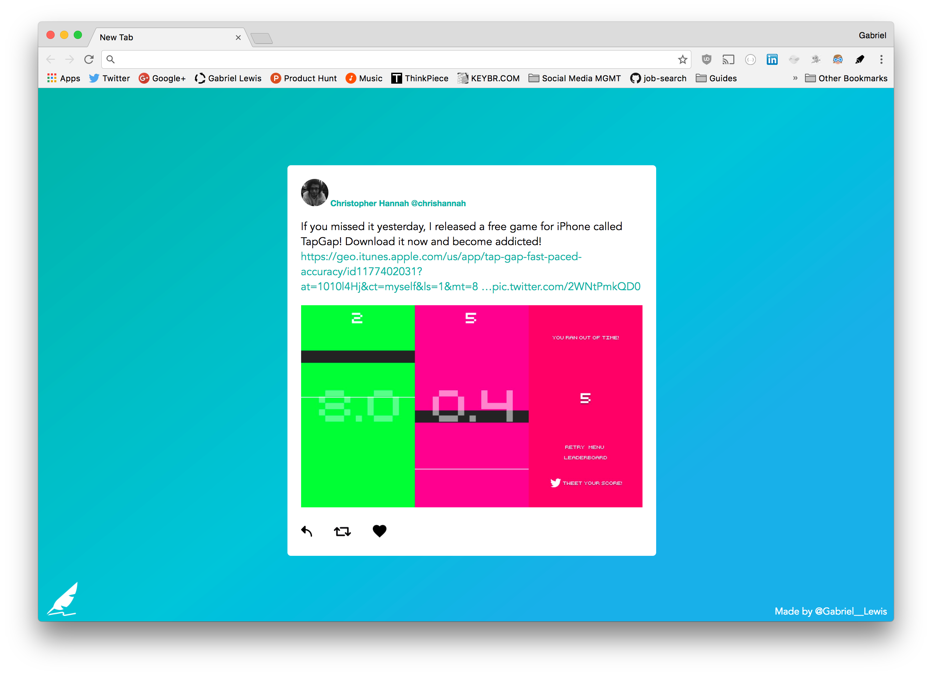Click the LinkedIn extension icon
The height and width of the screenshot is (676, 932).
tap(772, 60)
